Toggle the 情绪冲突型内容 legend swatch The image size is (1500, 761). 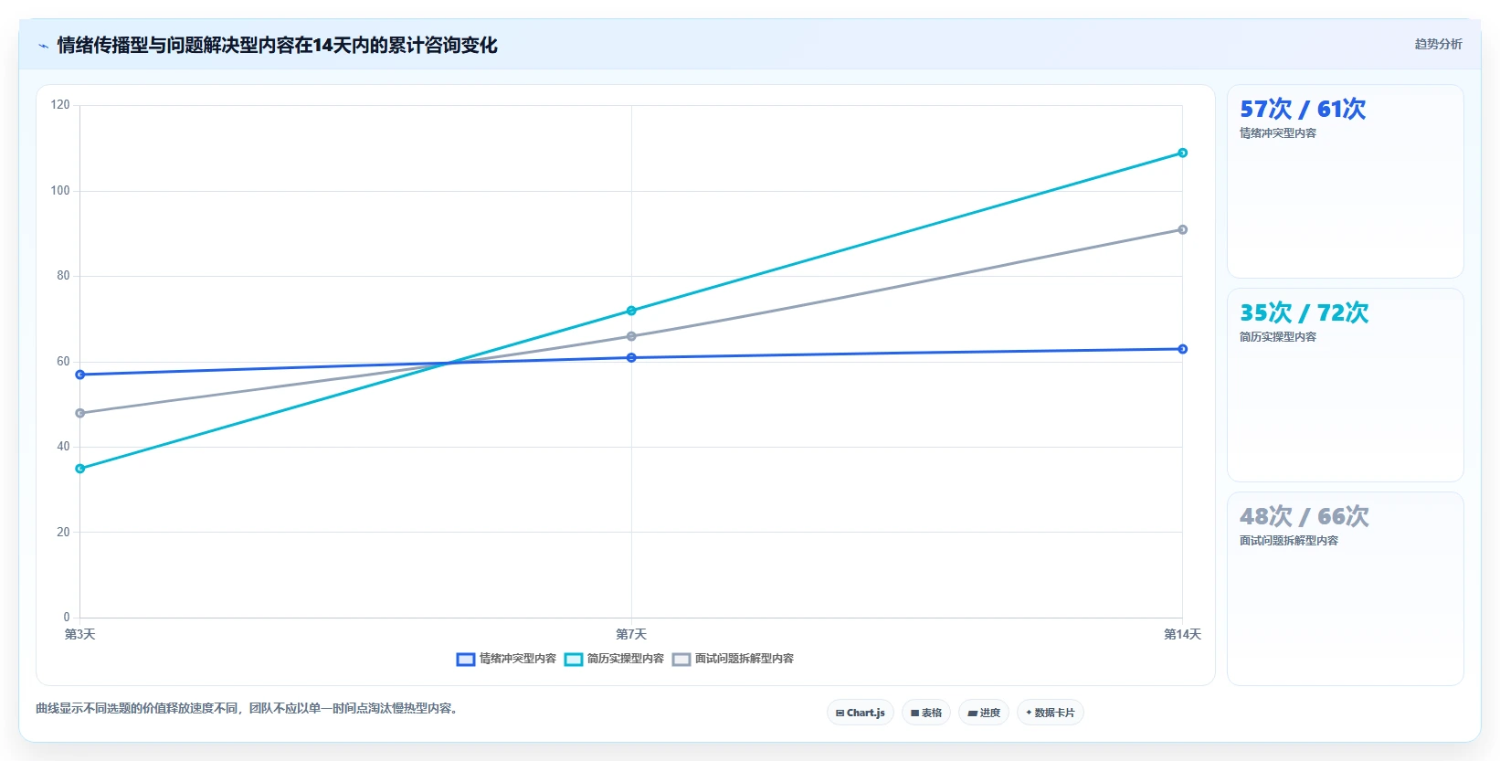(x=466, y=660)
